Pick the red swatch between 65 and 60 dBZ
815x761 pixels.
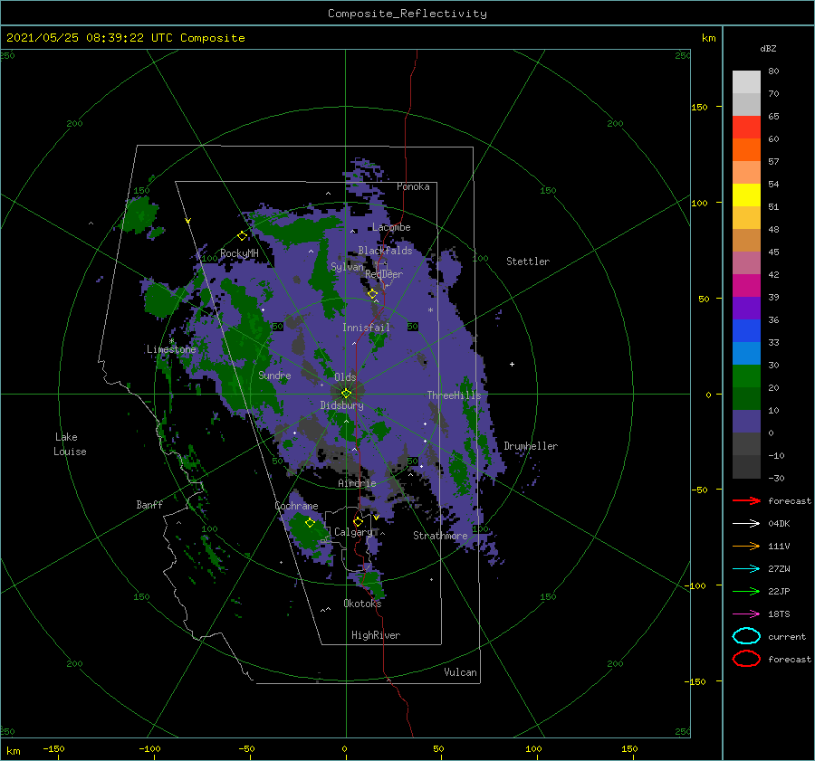click(x=746, y=128)
